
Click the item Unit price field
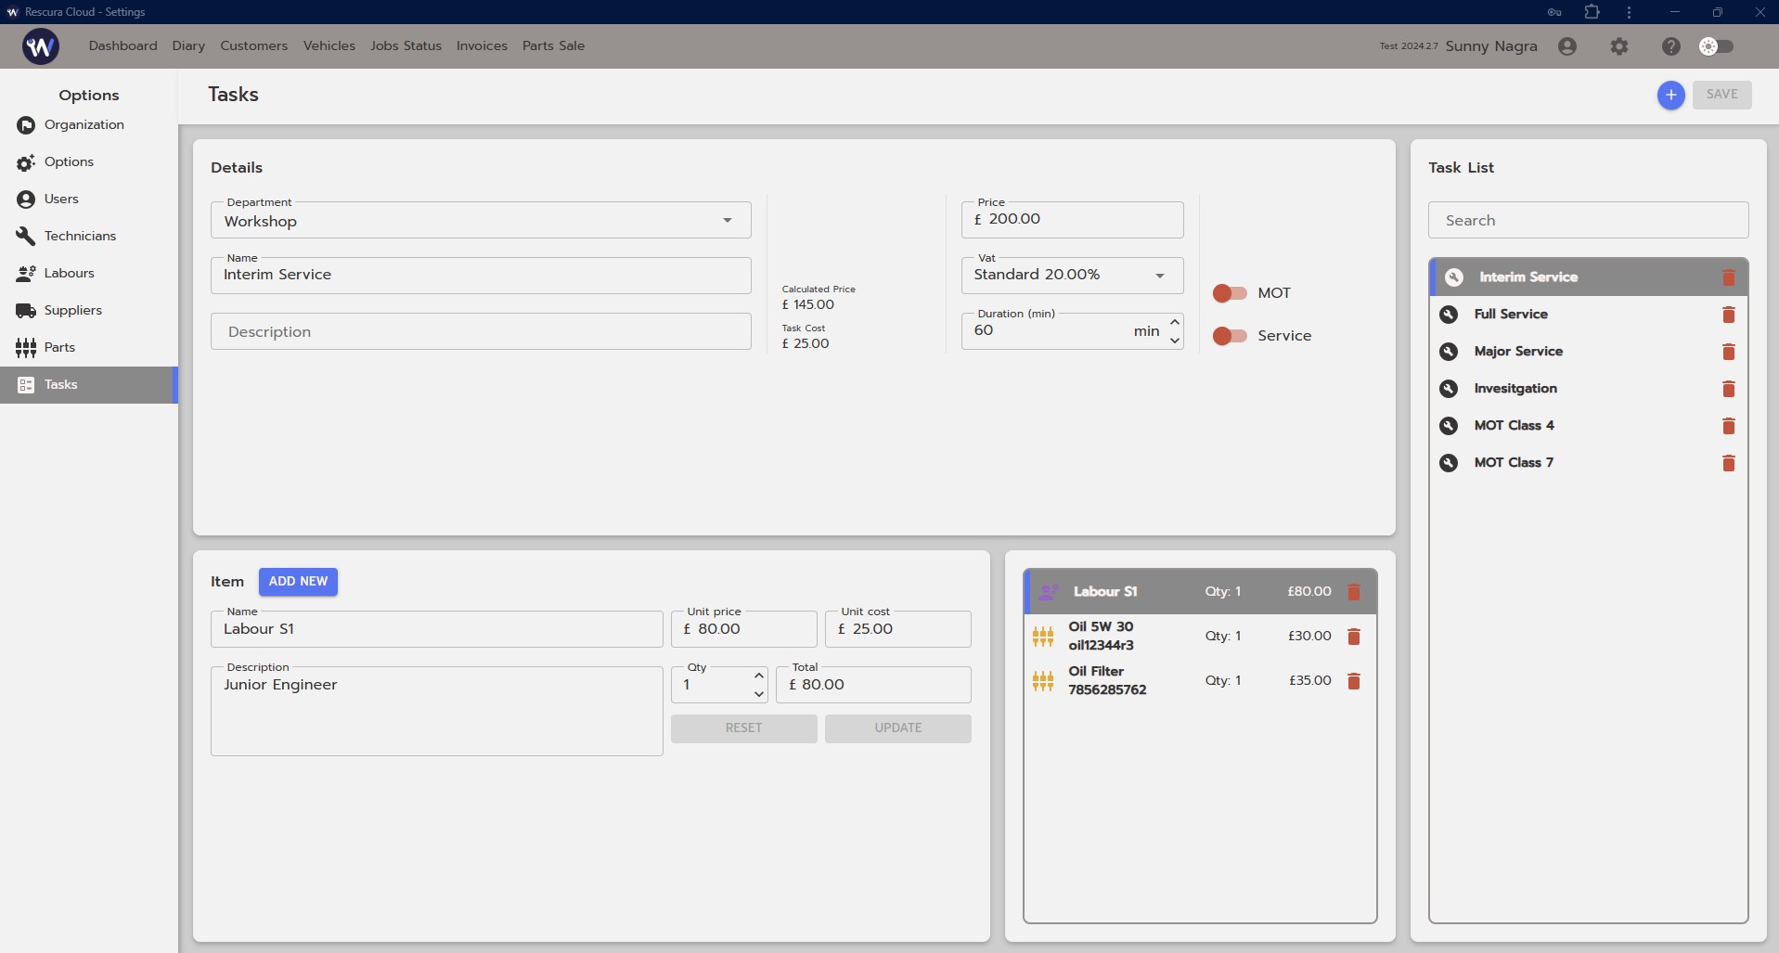744,629
